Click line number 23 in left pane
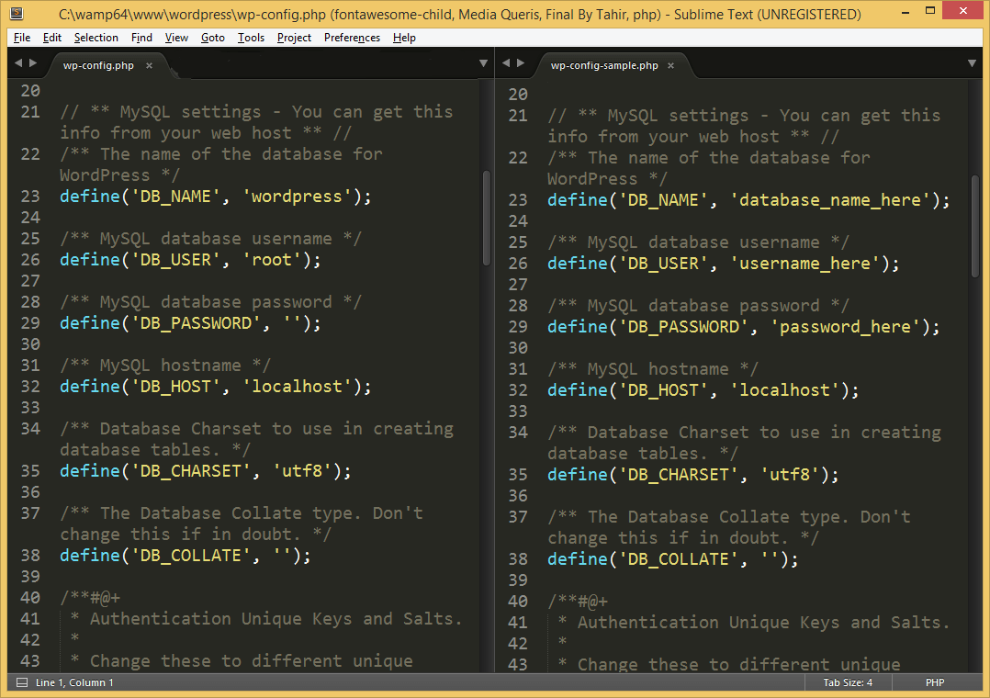The height and width of the screenshot is (698, 990). [30, 197]
